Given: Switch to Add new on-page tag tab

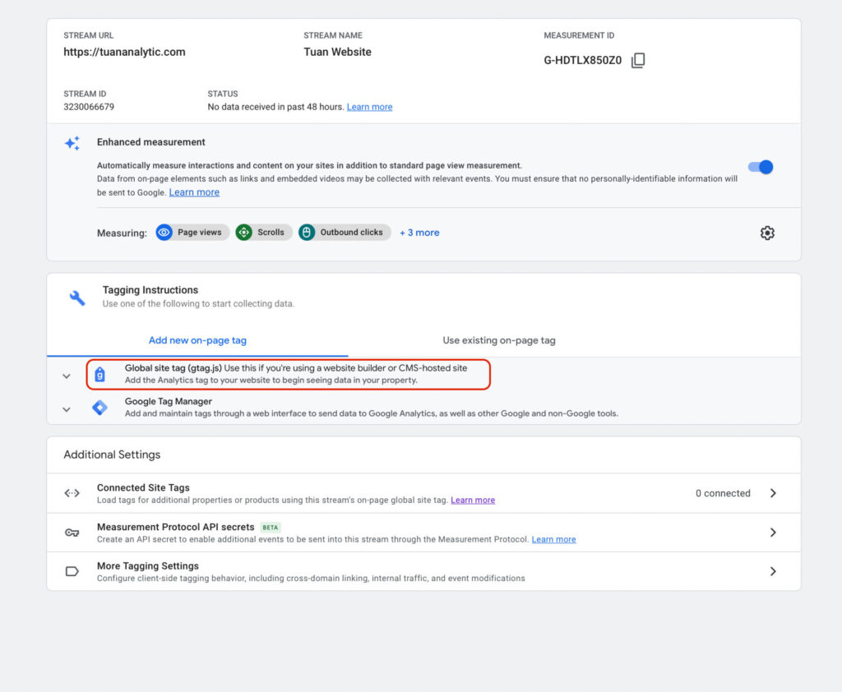Looking at the screenshot, I should [197, 340].
